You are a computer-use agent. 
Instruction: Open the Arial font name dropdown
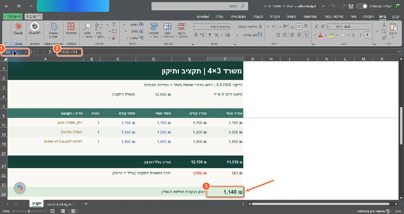tap(342, 26)
